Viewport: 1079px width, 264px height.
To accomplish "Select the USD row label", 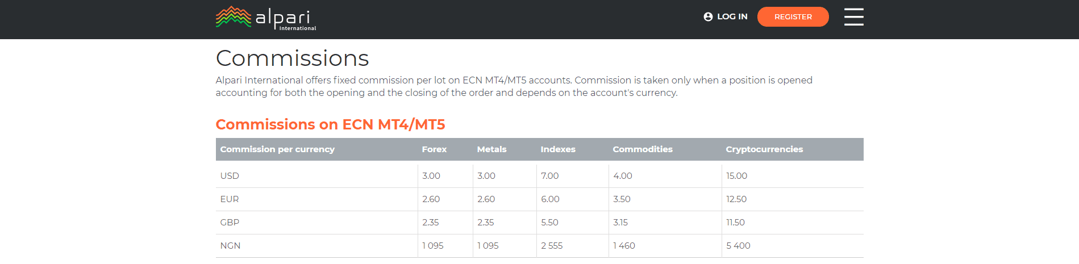I will click(230, 176).
